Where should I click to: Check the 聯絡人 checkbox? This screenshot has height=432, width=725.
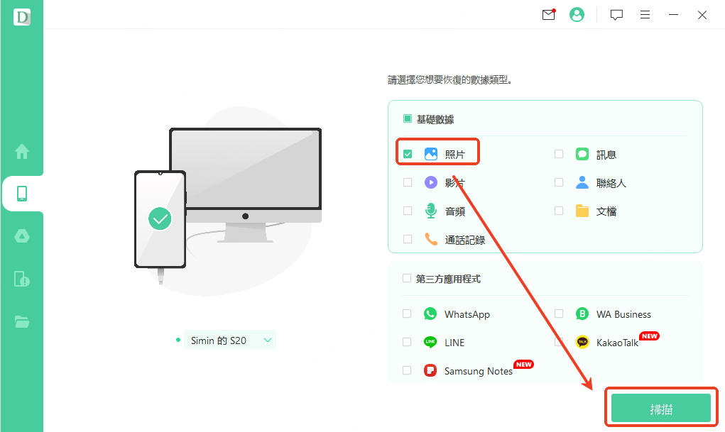559,182
